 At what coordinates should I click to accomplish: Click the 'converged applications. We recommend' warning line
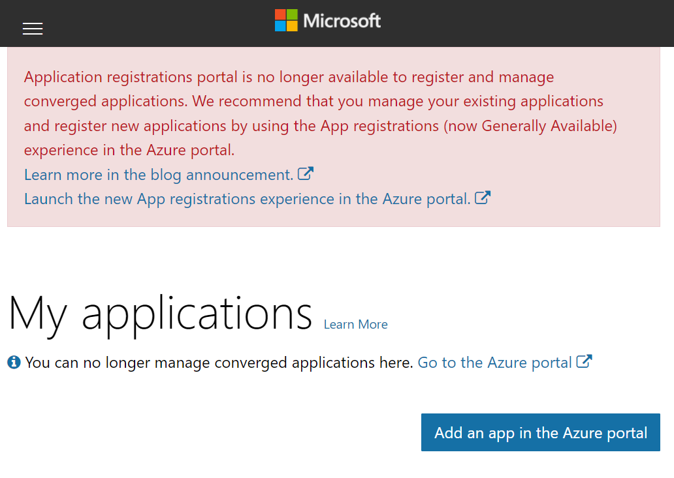click(x=313, y=101)
